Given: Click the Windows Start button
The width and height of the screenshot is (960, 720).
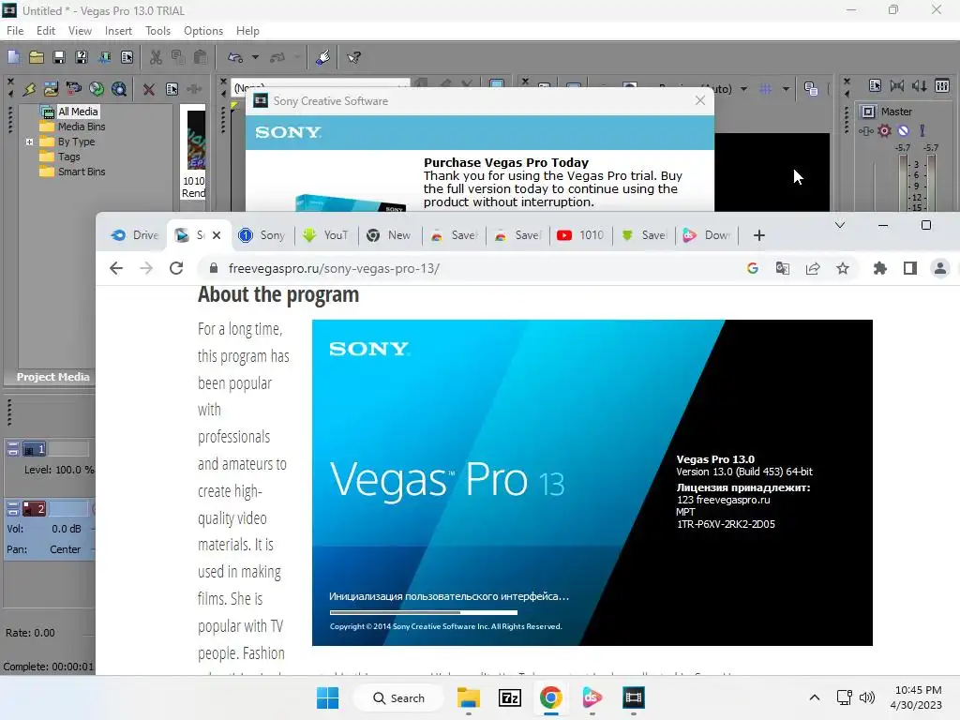Looking at the screenshot, I should pyautogui.click(x=327, y=697).
